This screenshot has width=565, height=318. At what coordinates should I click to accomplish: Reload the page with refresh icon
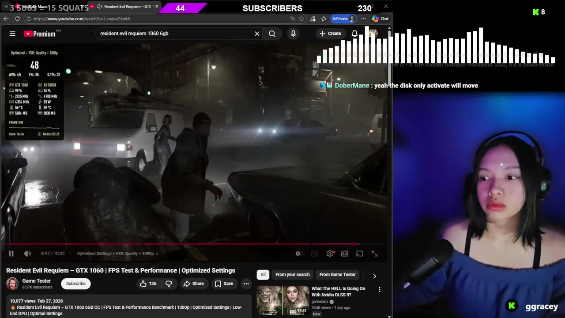coord(17,19)
